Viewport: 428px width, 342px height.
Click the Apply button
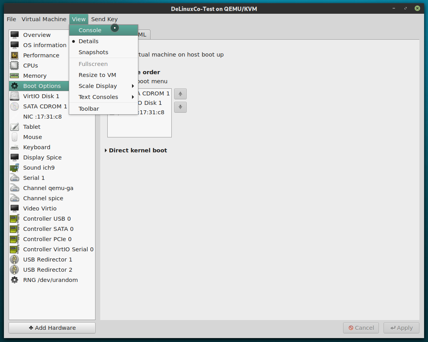(x=401, y=328)
